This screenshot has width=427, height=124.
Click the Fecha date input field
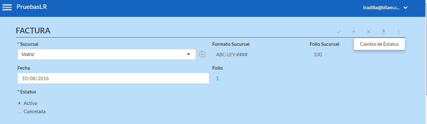pyautogui.click(x=113, y=78)
